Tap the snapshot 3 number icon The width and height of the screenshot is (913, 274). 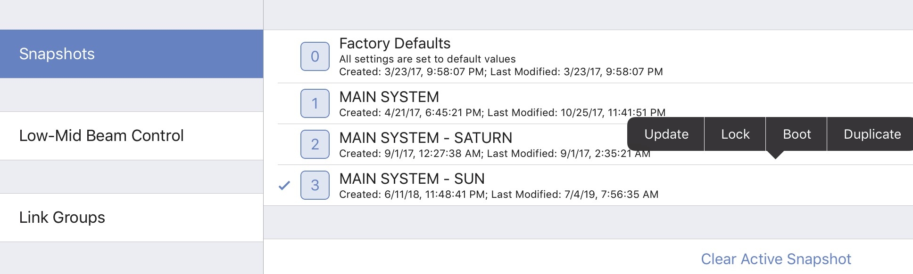coord(315,185)
